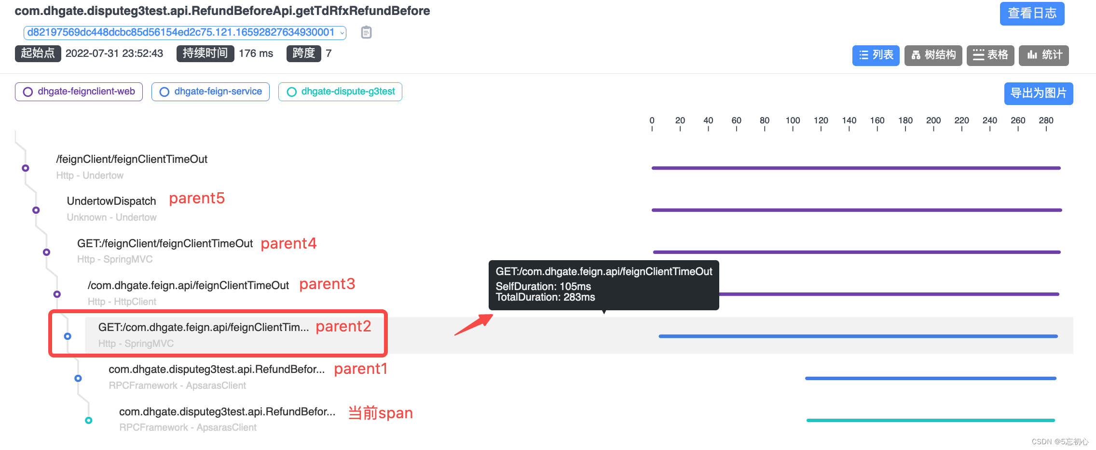Image resolution: width=1096 pixels, height=450 pixels.
Task: Toggle the dhgate-feign-service service filter
Action: click(x=210, y=92)
